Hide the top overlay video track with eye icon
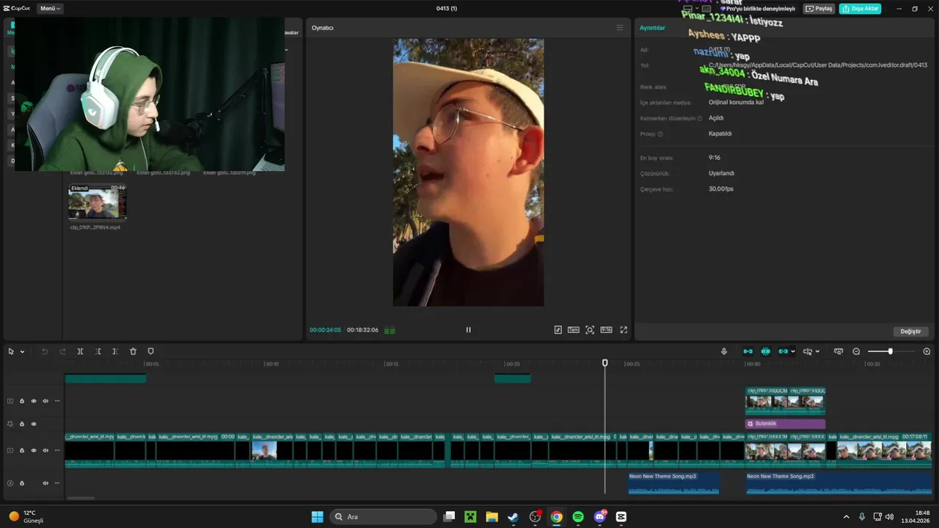 tap(34, 401)
